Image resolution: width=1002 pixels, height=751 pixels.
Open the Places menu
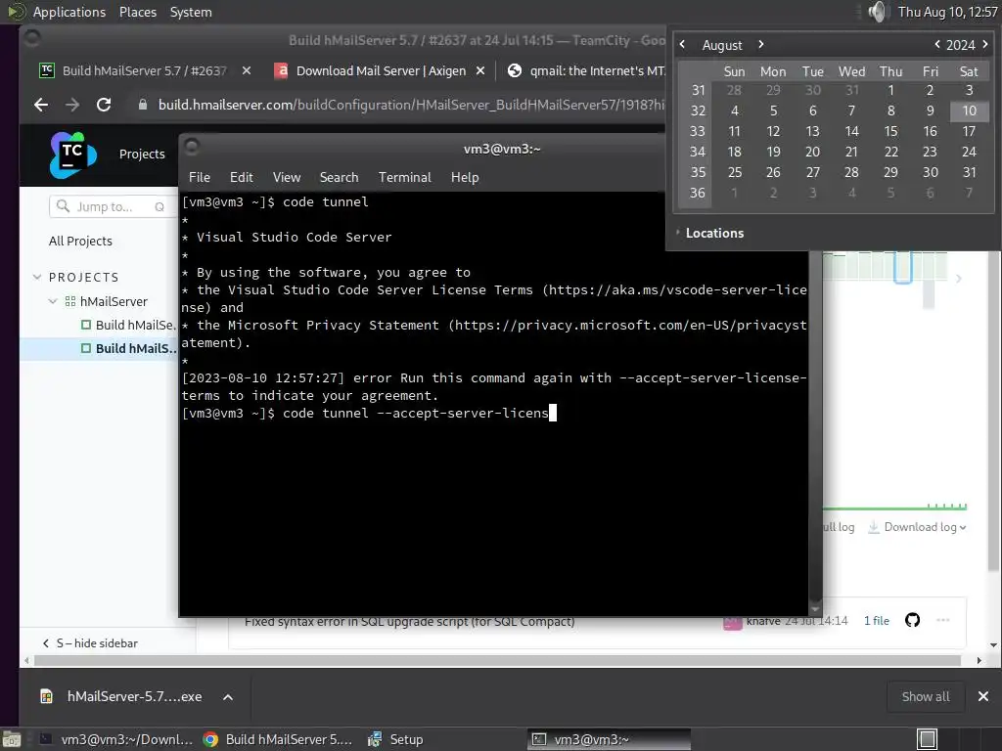[x=137, y=12]
